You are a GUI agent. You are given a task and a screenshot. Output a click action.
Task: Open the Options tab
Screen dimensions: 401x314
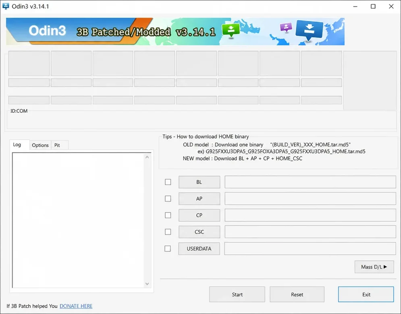point(40,145)
